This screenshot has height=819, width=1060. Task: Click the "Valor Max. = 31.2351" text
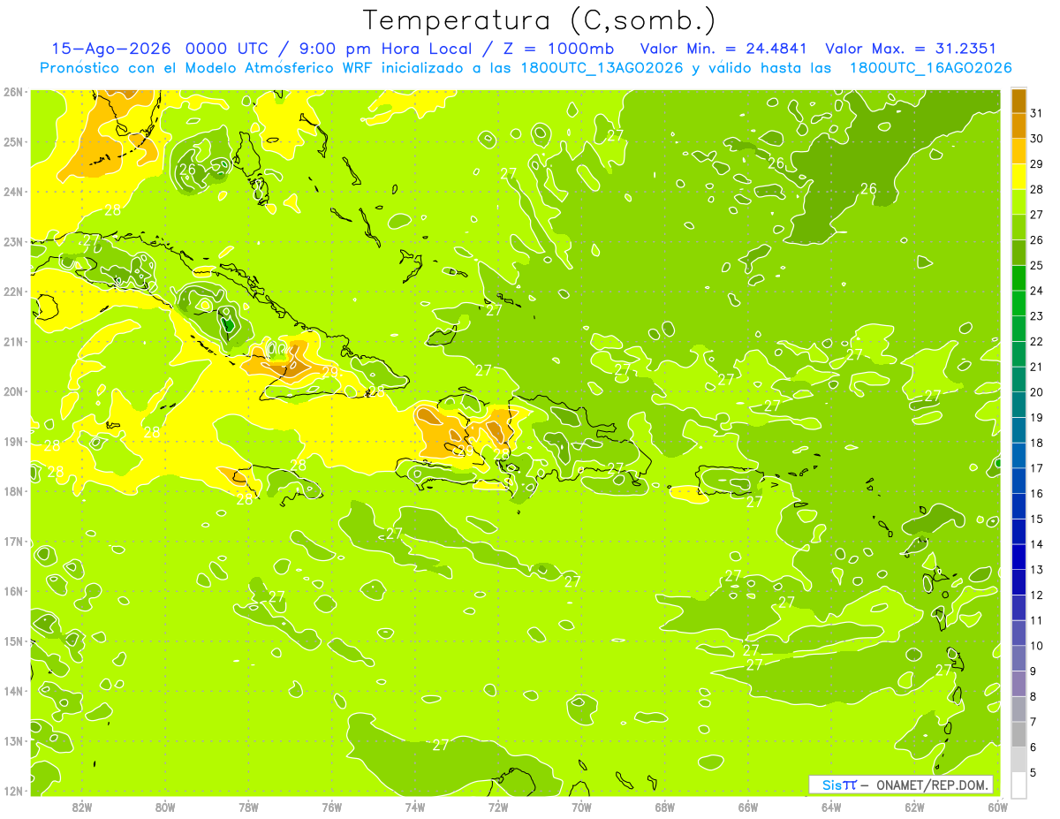click(x=912, y=49)
